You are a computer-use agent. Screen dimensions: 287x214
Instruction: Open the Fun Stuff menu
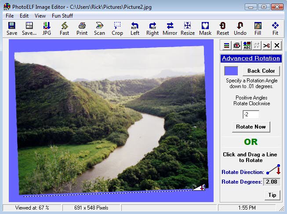[62, 16]
